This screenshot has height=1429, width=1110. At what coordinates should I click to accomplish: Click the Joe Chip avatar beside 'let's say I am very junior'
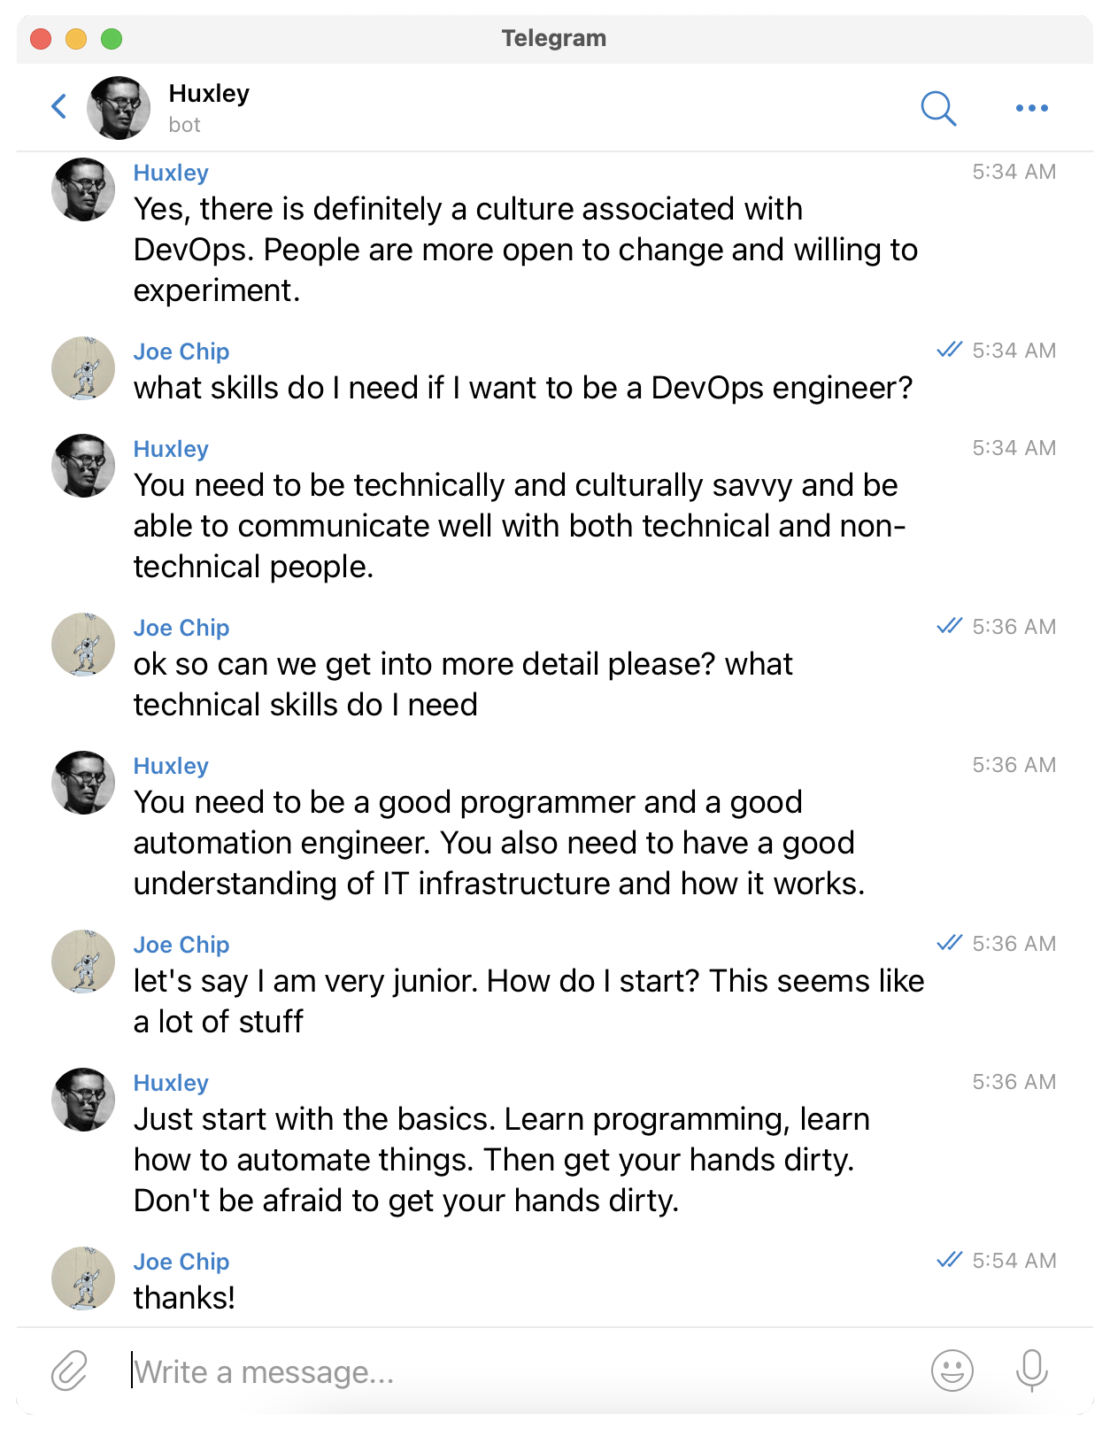tap(83, 962)
